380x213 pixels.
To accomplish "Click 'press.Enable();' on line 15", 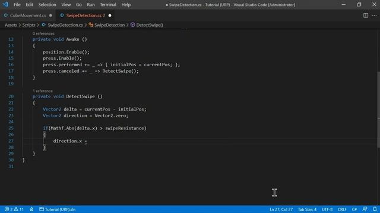I will click(x=62, y=58).
